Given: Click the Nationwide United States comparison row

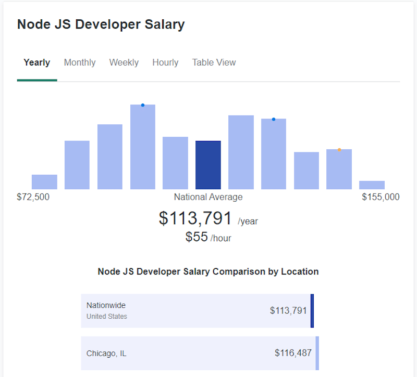Looking at the screenshot, I should (x=198, y=310).
